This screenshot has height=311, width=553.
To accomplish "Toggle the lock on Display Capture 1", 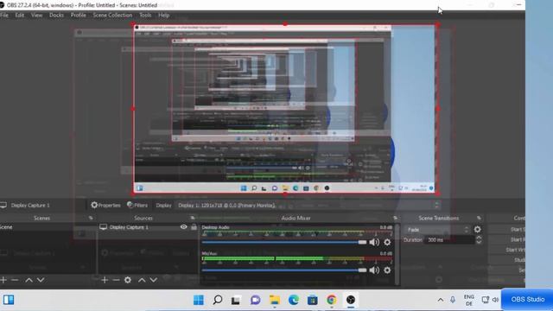I will pos(194,227).
